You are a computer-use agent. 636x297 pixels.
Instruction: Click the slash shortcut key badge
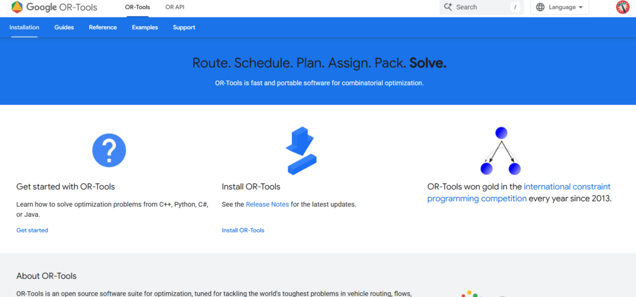(x=515, y=7)
